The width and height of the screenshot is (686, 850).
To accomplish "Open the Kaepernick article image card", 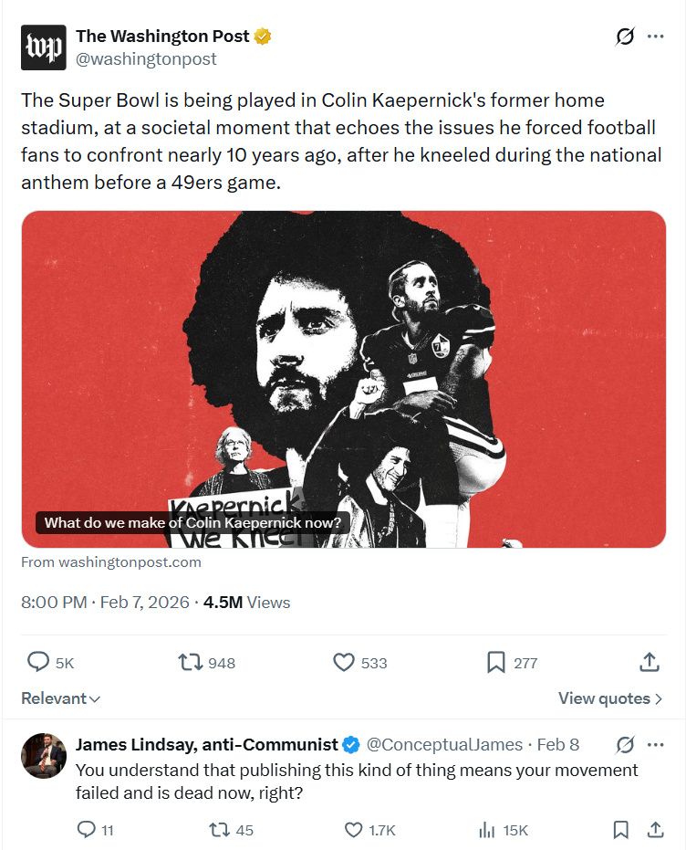I will point(343,379).
